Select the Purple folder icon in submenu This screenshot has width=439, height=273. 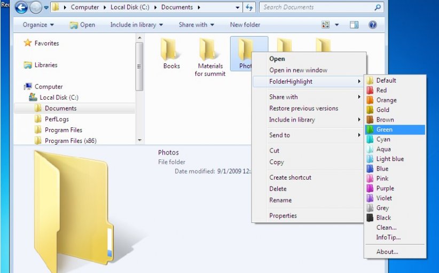(x=370, y=188)
